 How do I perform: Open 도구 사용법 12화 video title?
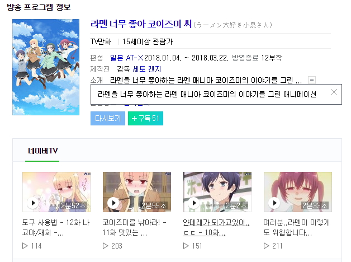[56, 227]
